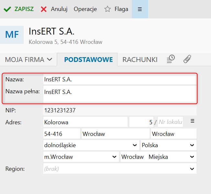Click the building number field 5
The image size is (211, 194).
tap(141, 122)
